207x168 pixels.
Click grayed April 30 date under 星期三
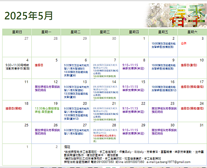pyautogui.click(x=114, y=38)
